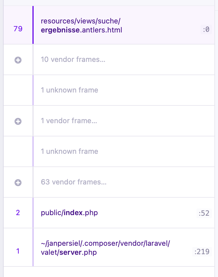The height and width of the screenshot is (277, 218).
Task: Click the :52 line number badge
Action: (x=204, y=213)
